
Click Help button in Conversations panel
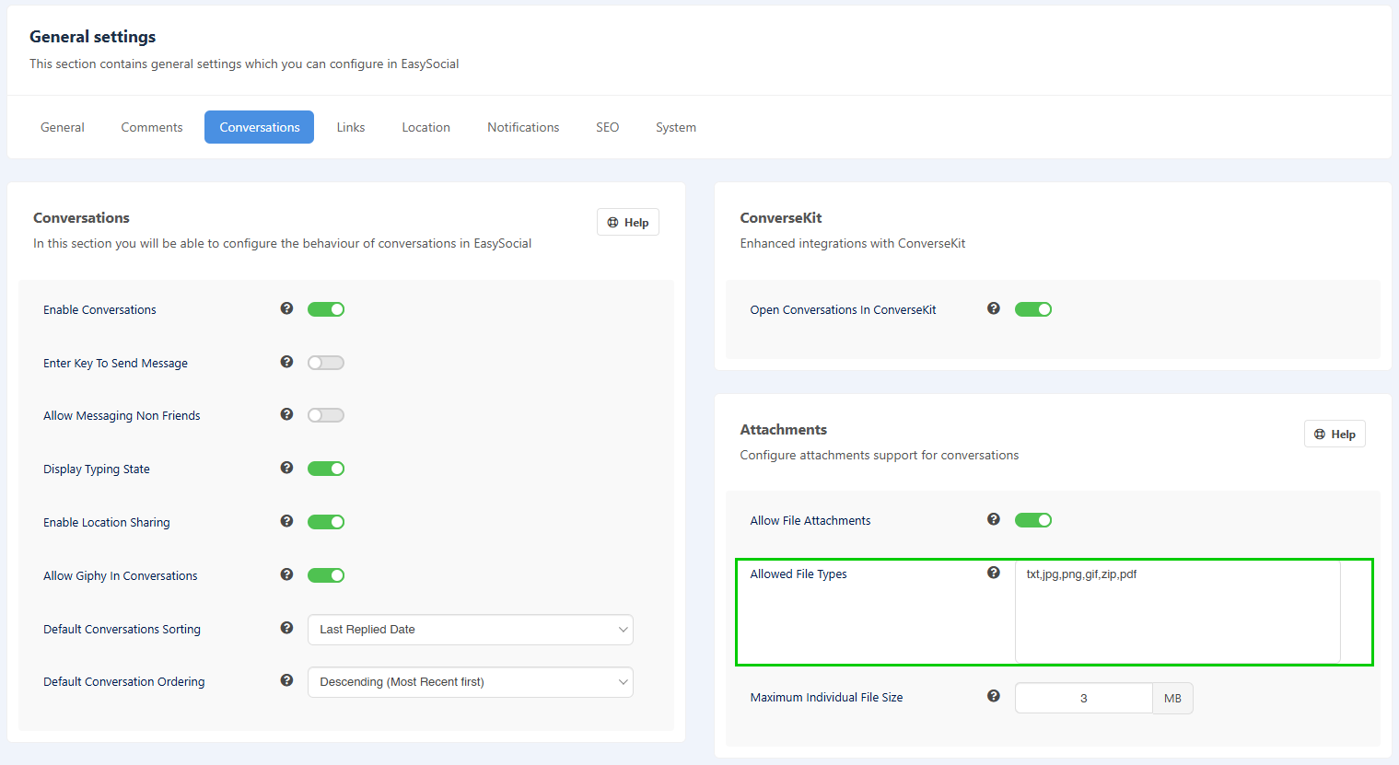(627, 223)
